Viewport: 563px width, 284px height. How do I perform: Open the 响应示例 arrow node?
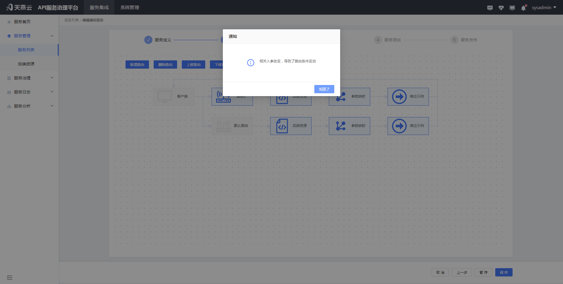click(x=399, y=126)
